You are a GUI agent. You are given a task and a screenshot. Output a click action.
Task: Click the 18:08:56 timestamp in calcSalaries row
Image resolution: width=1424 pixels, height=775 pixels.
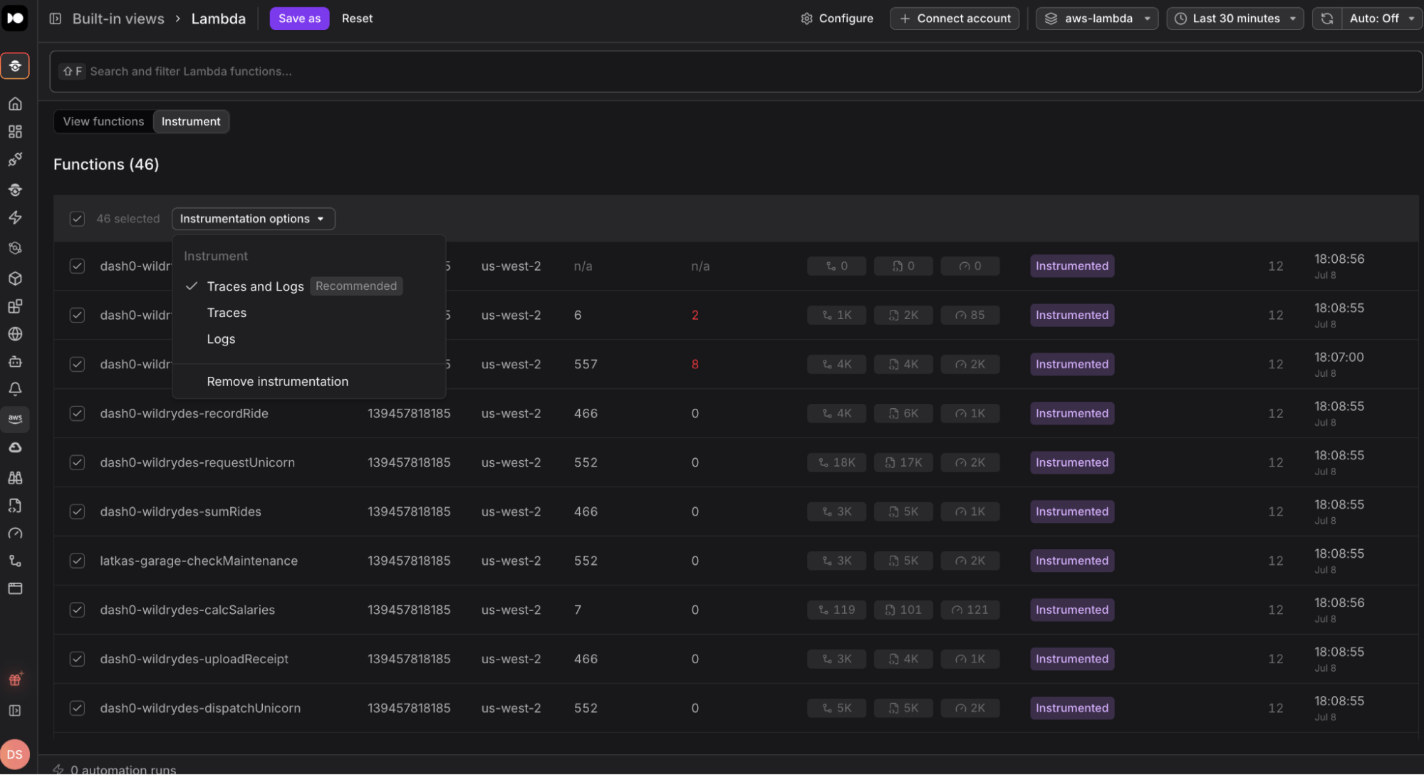coord(1339,603)
